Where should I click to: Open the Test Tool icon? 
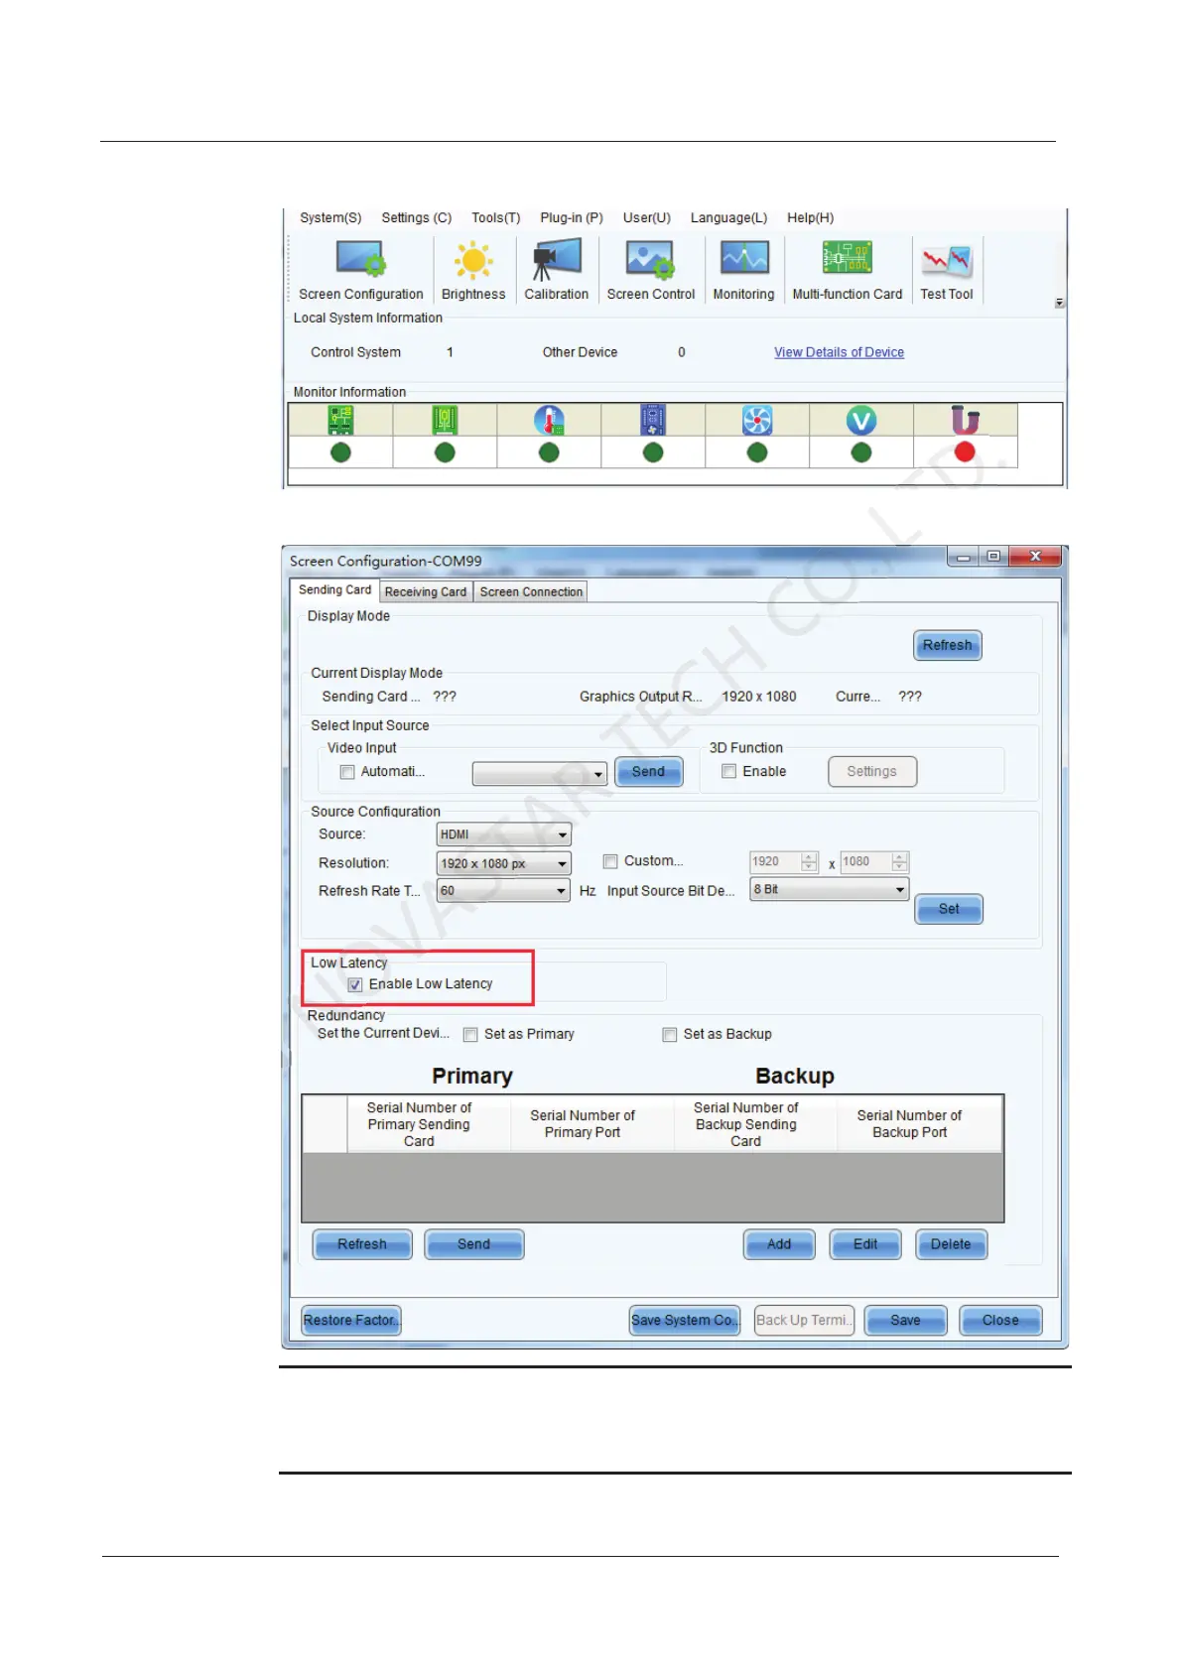(946, 270)
